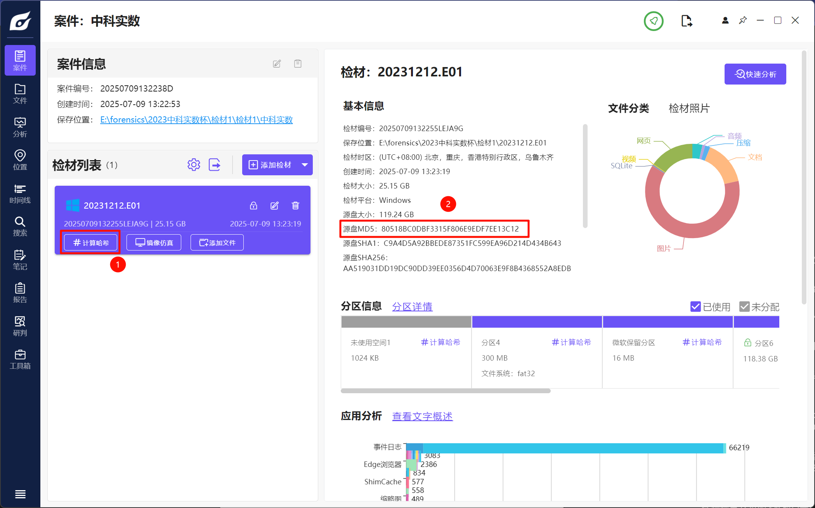
Task: Open the 分区详情 link
Action: 412,307
